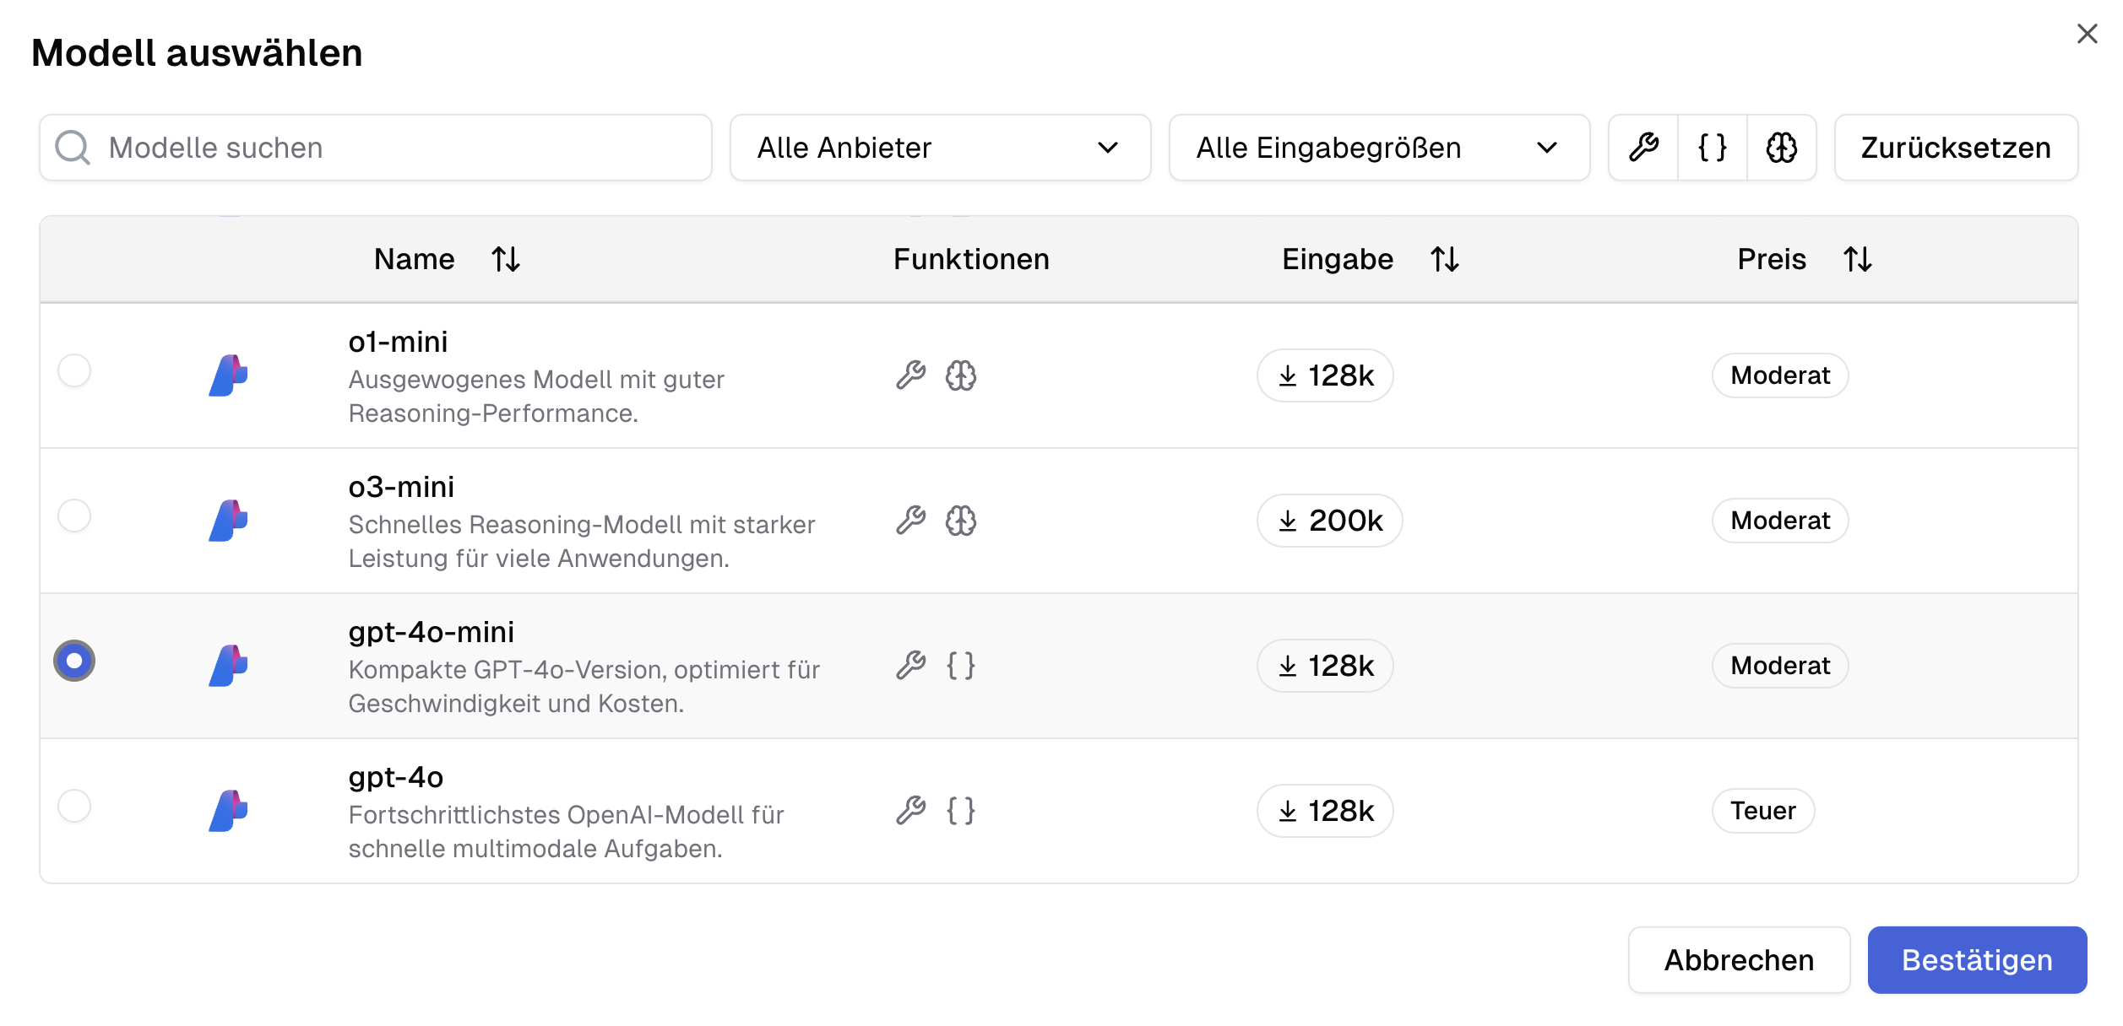Choose the gpt-4o radio button

pos(75,806)
